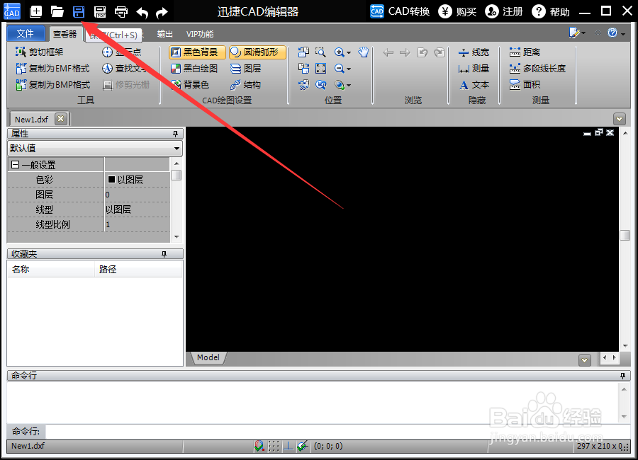Click the 命令行 input field
The image size is (638, 460).
click(337, 431)
